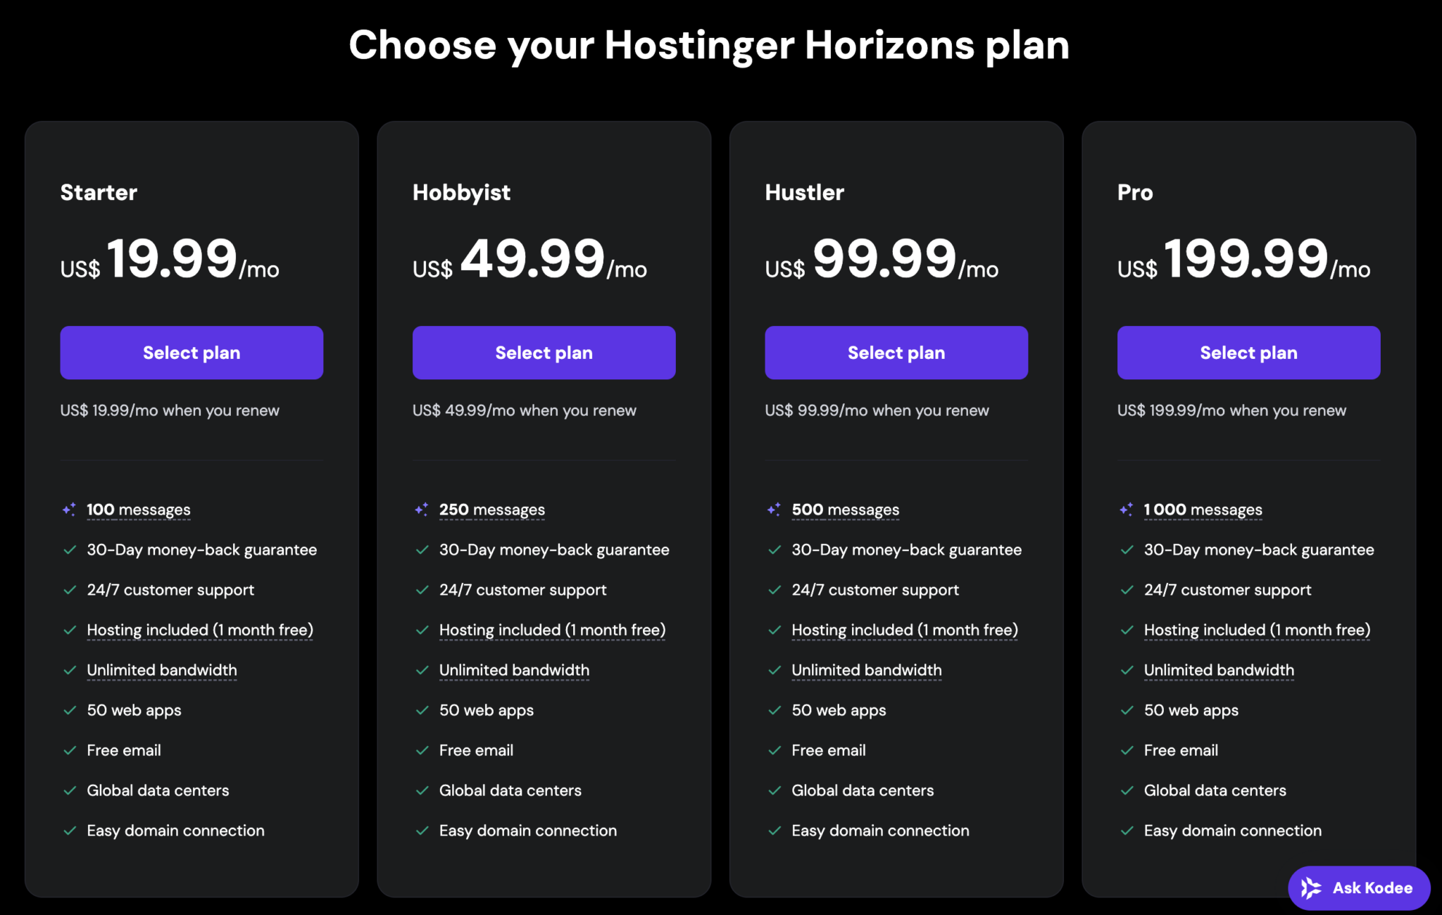
Task: Open the Ask Kodee chat
Action: (x=1358, y=888)
